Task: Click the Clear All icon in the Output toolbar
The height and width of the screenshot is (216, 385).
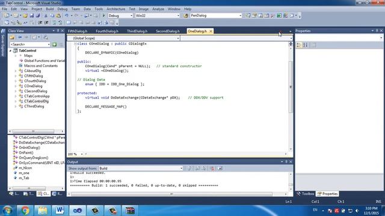Action: (212, 168)
